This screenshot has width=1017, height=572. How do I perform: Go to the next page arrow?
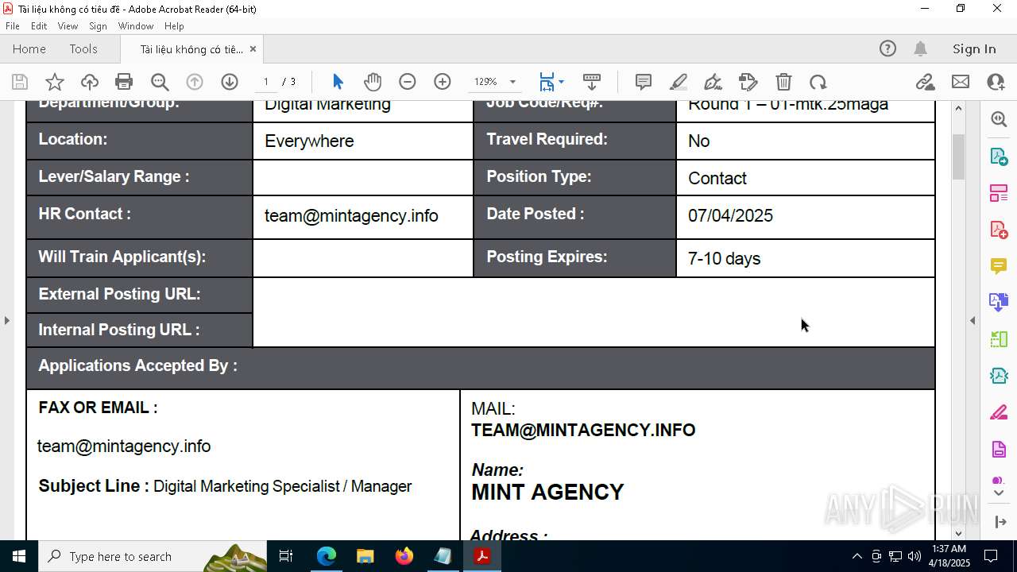230,82
